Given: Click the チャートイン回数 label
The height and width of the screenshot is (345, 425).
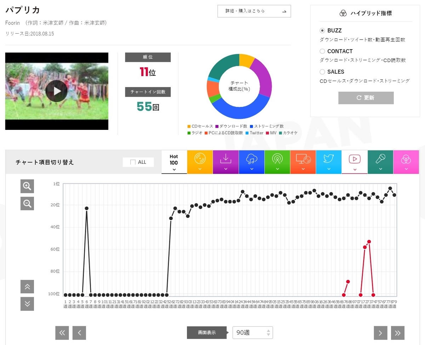Looking at the screenshot, I should pyautogui.click(x=148, y=92).
